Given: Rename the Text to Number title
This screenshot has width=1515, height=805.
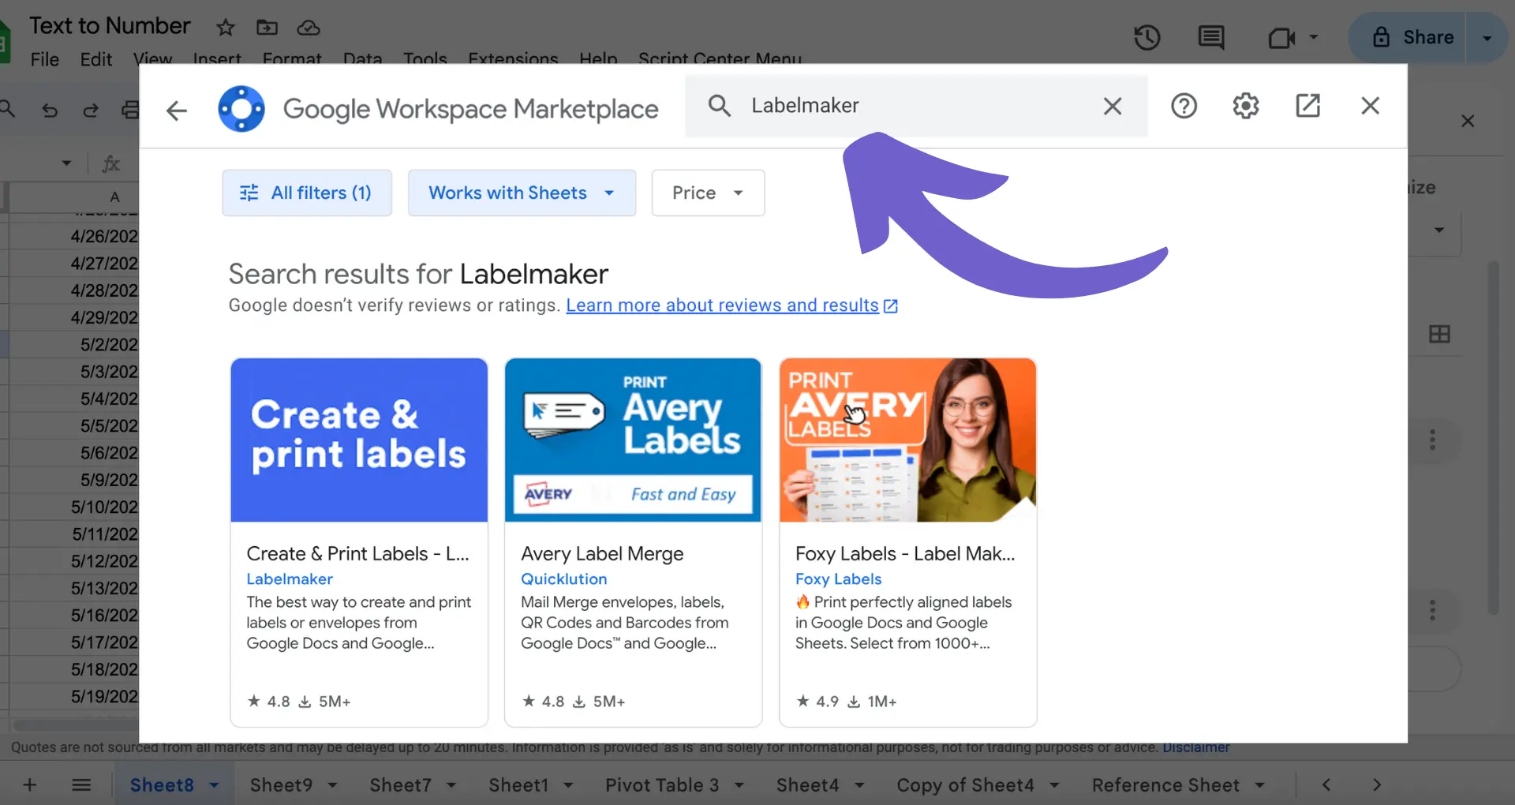Looking at the screenshot, I should point(110,25).
